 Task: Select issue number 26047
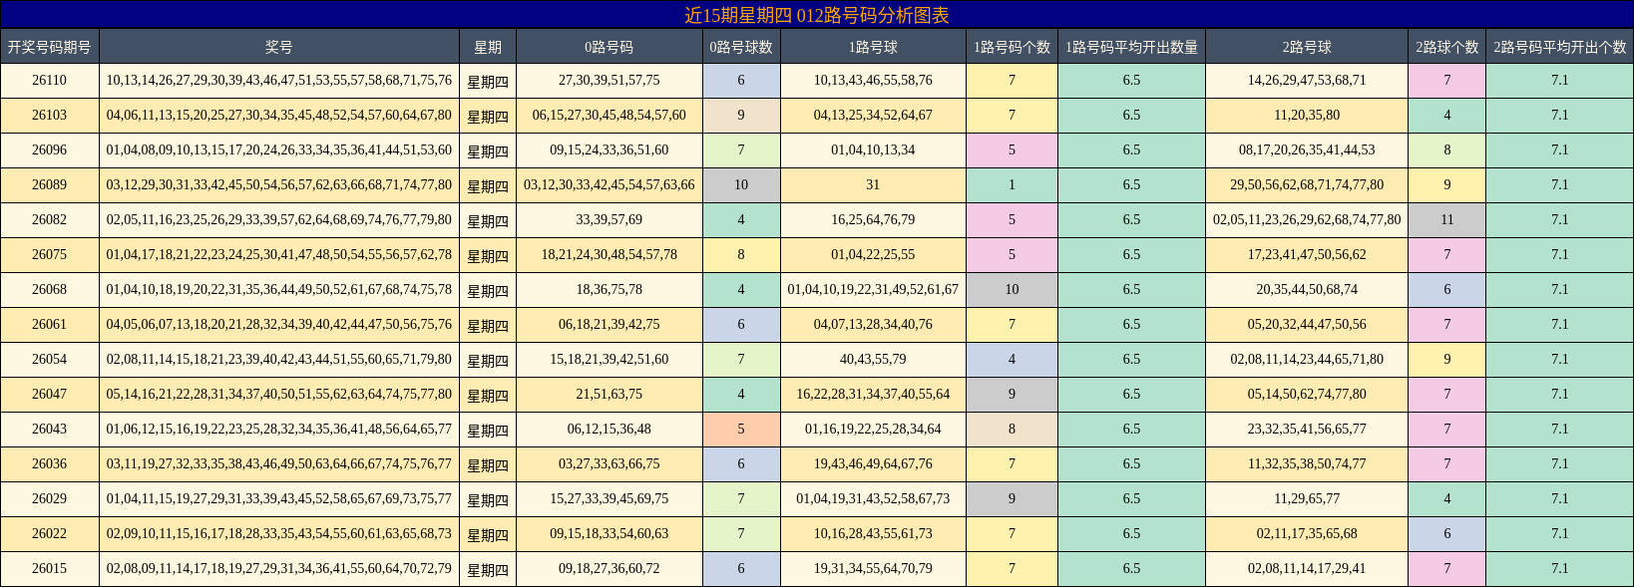pos(49,395)
